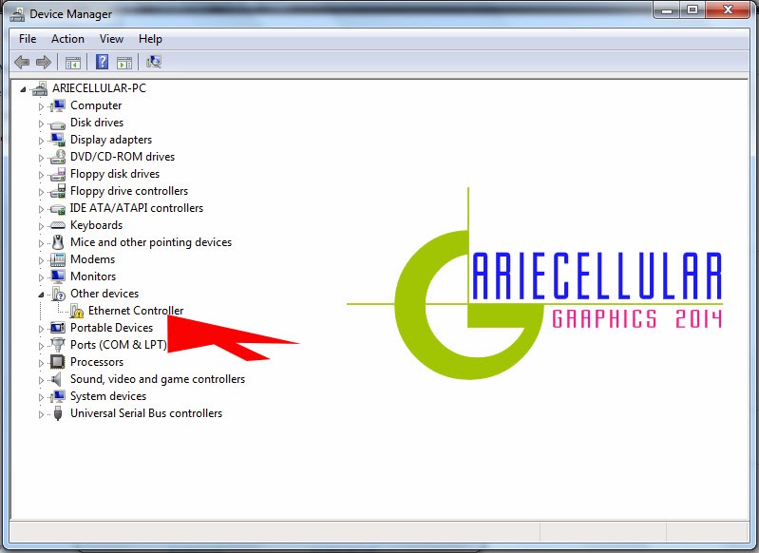The height and width of the screenshot is (553, 759).
Task: Click the Floppy disk drives icon
Action: 58,174
